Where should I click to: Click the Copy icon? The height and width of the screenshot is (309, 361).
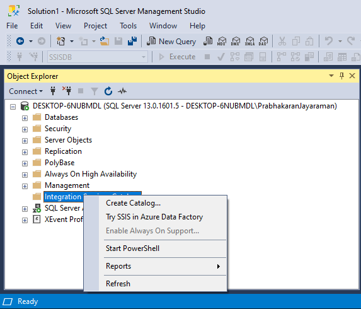click(296, 41)
